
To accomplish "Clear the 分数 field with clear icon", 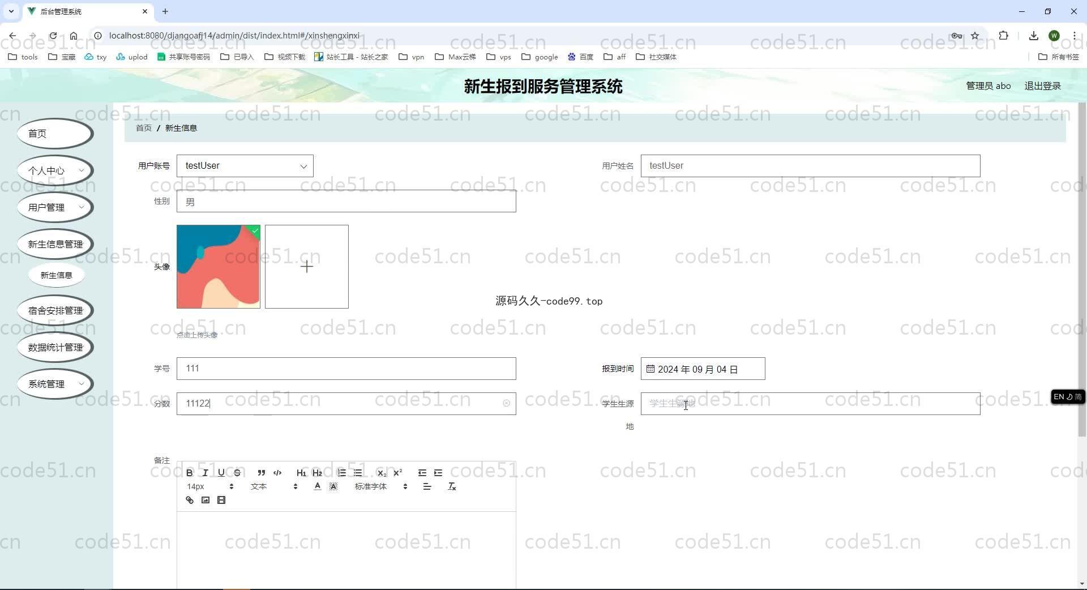I will click(x=506, y=403).
